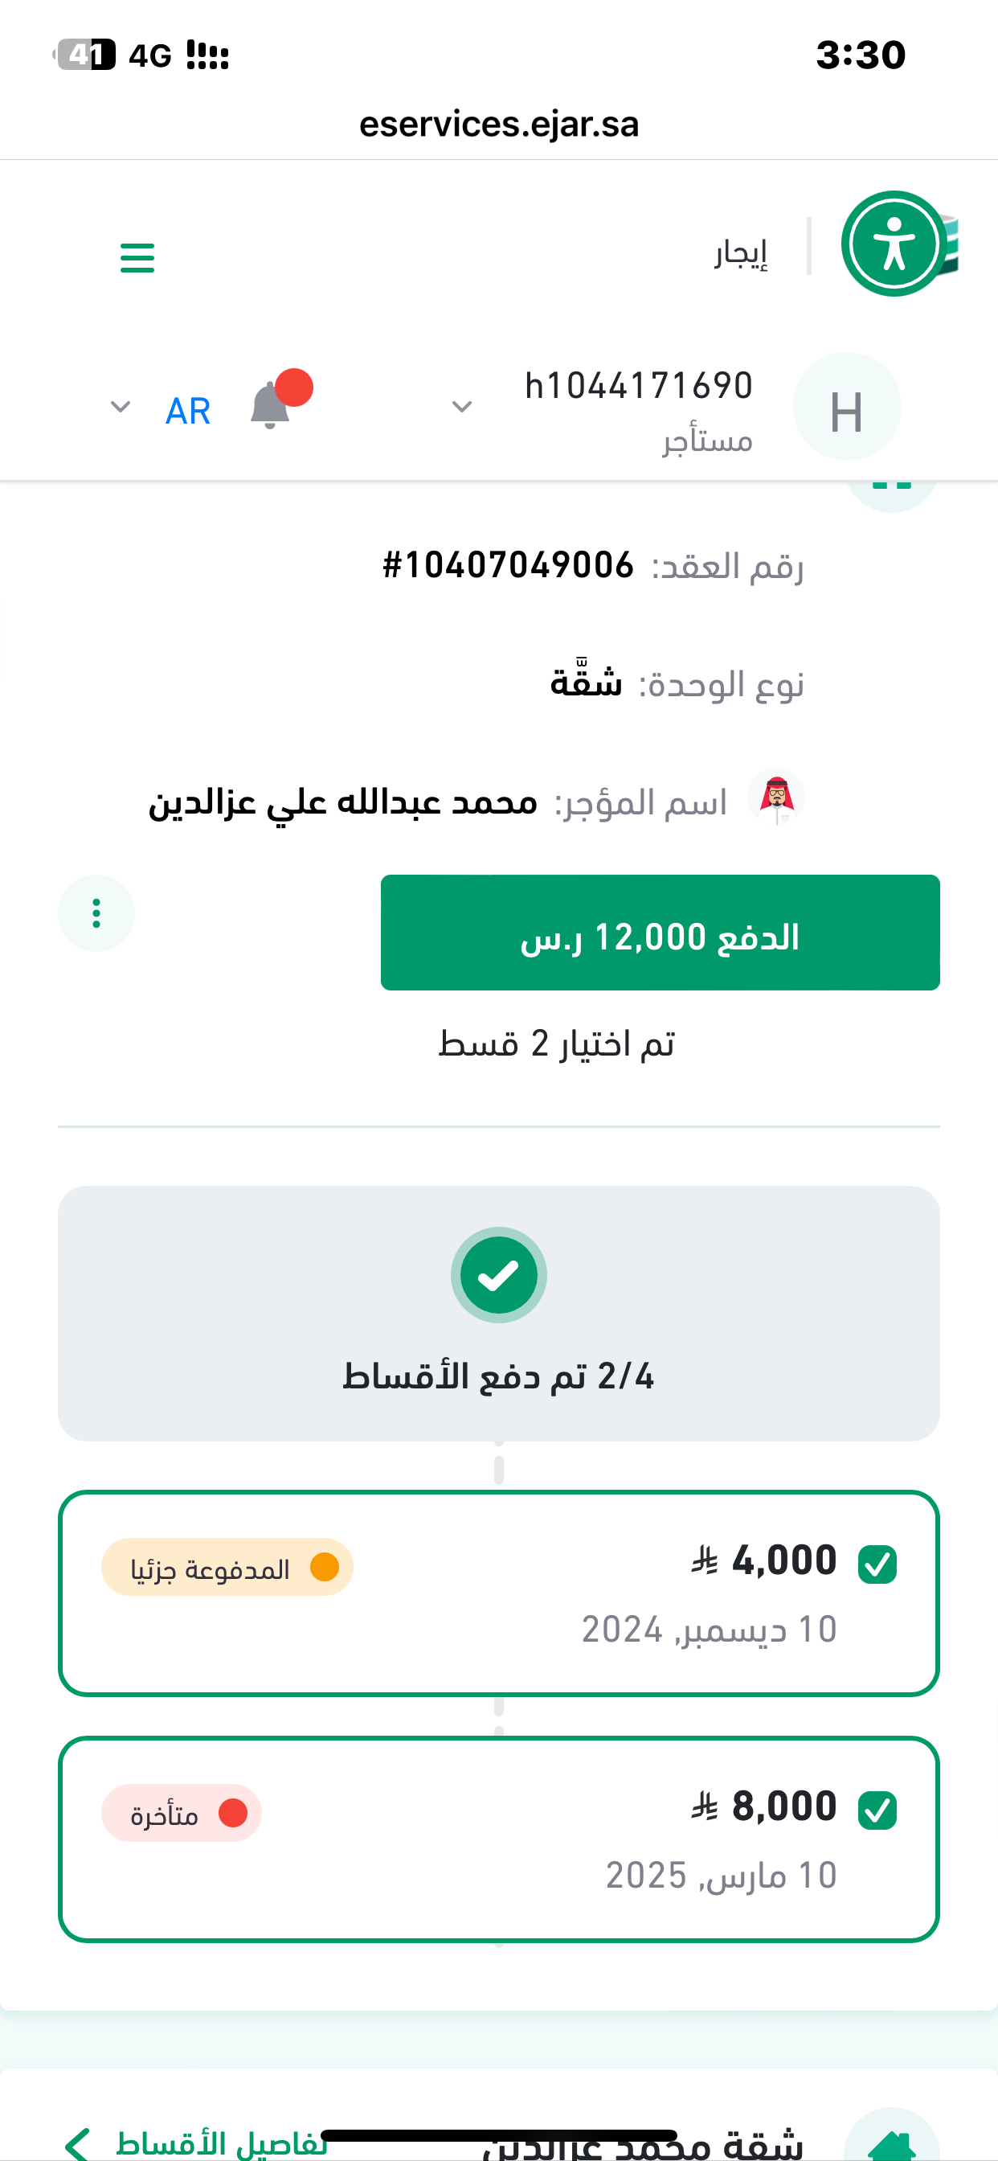
Task: Uncheck the 8,000 installment checkbox
Action: click(x=877, y=1810)
